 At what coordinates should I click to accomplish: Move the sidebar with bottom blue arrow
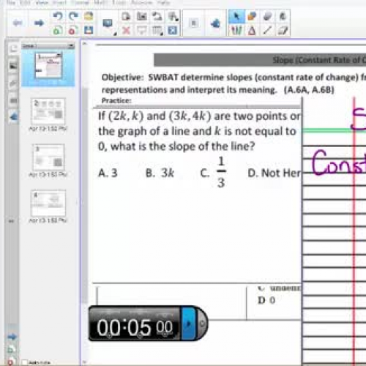click(x=12, y=337)
